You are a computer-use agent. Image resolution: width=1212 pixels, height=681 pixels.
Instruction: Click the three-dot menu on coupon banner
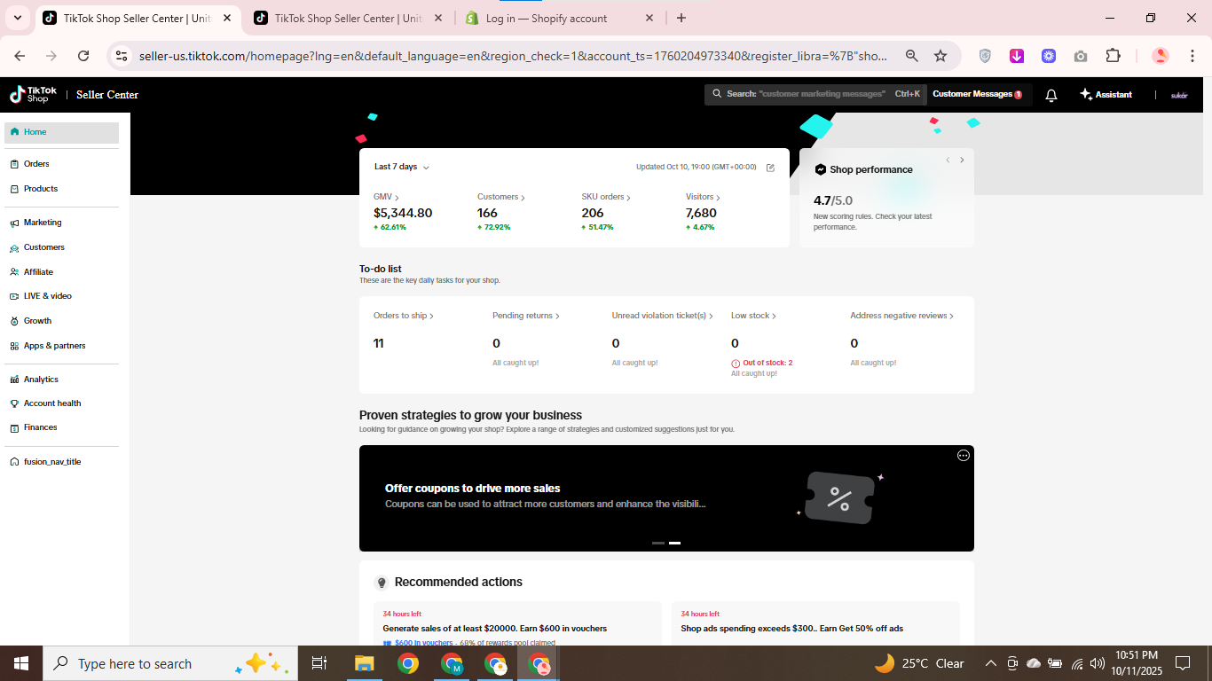[963, 456]
